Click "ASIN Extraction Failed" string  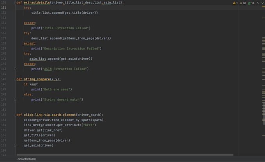(65, 69)
